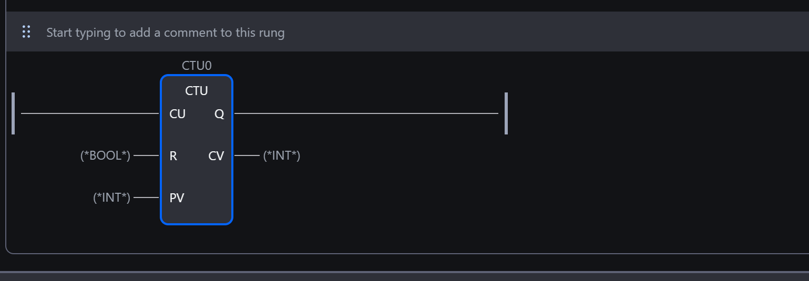Click the (*INT*) placeholder for PV
The image size is (809, 281).
tap(111, 198)
